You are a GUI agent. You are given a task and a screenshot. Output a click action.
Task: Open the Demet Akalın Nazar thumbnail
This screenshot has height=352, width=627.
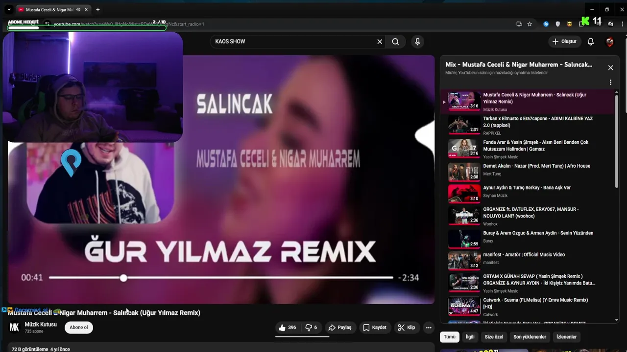click(x=464, y=172)
